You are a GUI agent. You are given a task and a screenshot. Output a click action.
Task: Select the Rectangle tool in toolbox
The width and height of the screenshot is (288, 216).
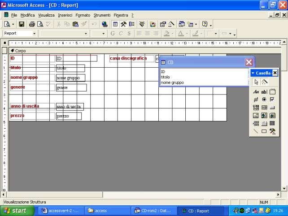point(264,131)
